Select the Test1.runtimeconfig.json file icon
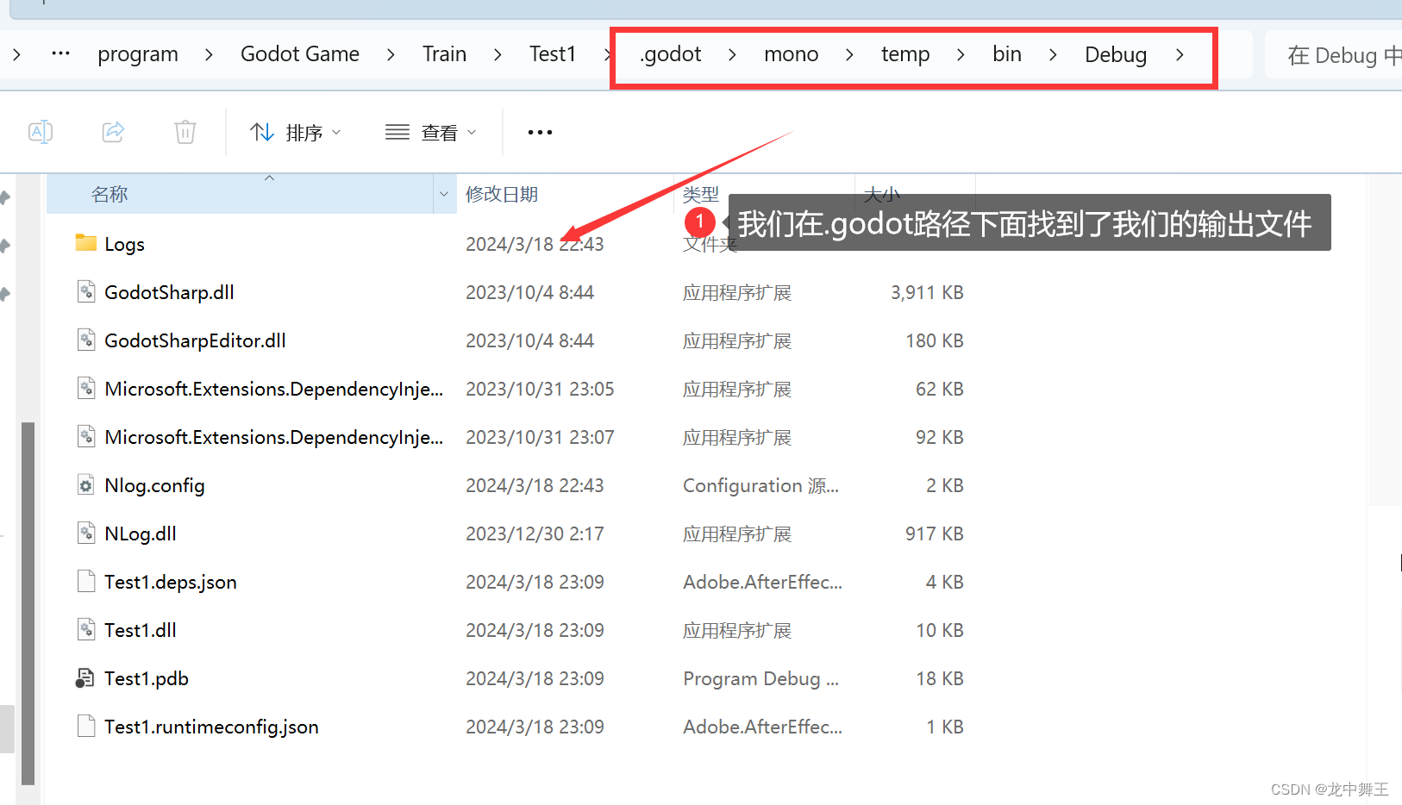This screenshot has height=805, width=1402. (x=86, y=726)
